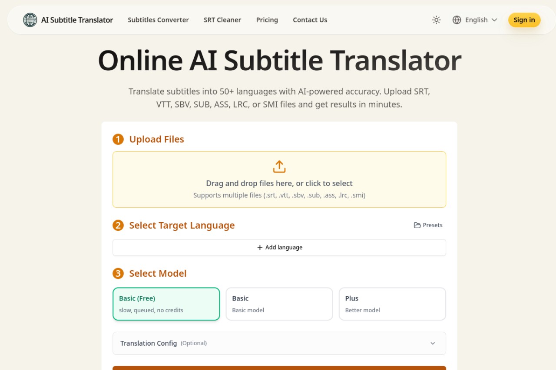This screenshot has height=370, width=556.
Task: Click the Translation Config chevron arrow
Action: pyautogui.click(x=433, y=343)
